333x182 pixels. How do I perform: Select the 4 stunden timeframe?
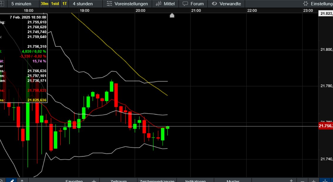pos(83,4)
